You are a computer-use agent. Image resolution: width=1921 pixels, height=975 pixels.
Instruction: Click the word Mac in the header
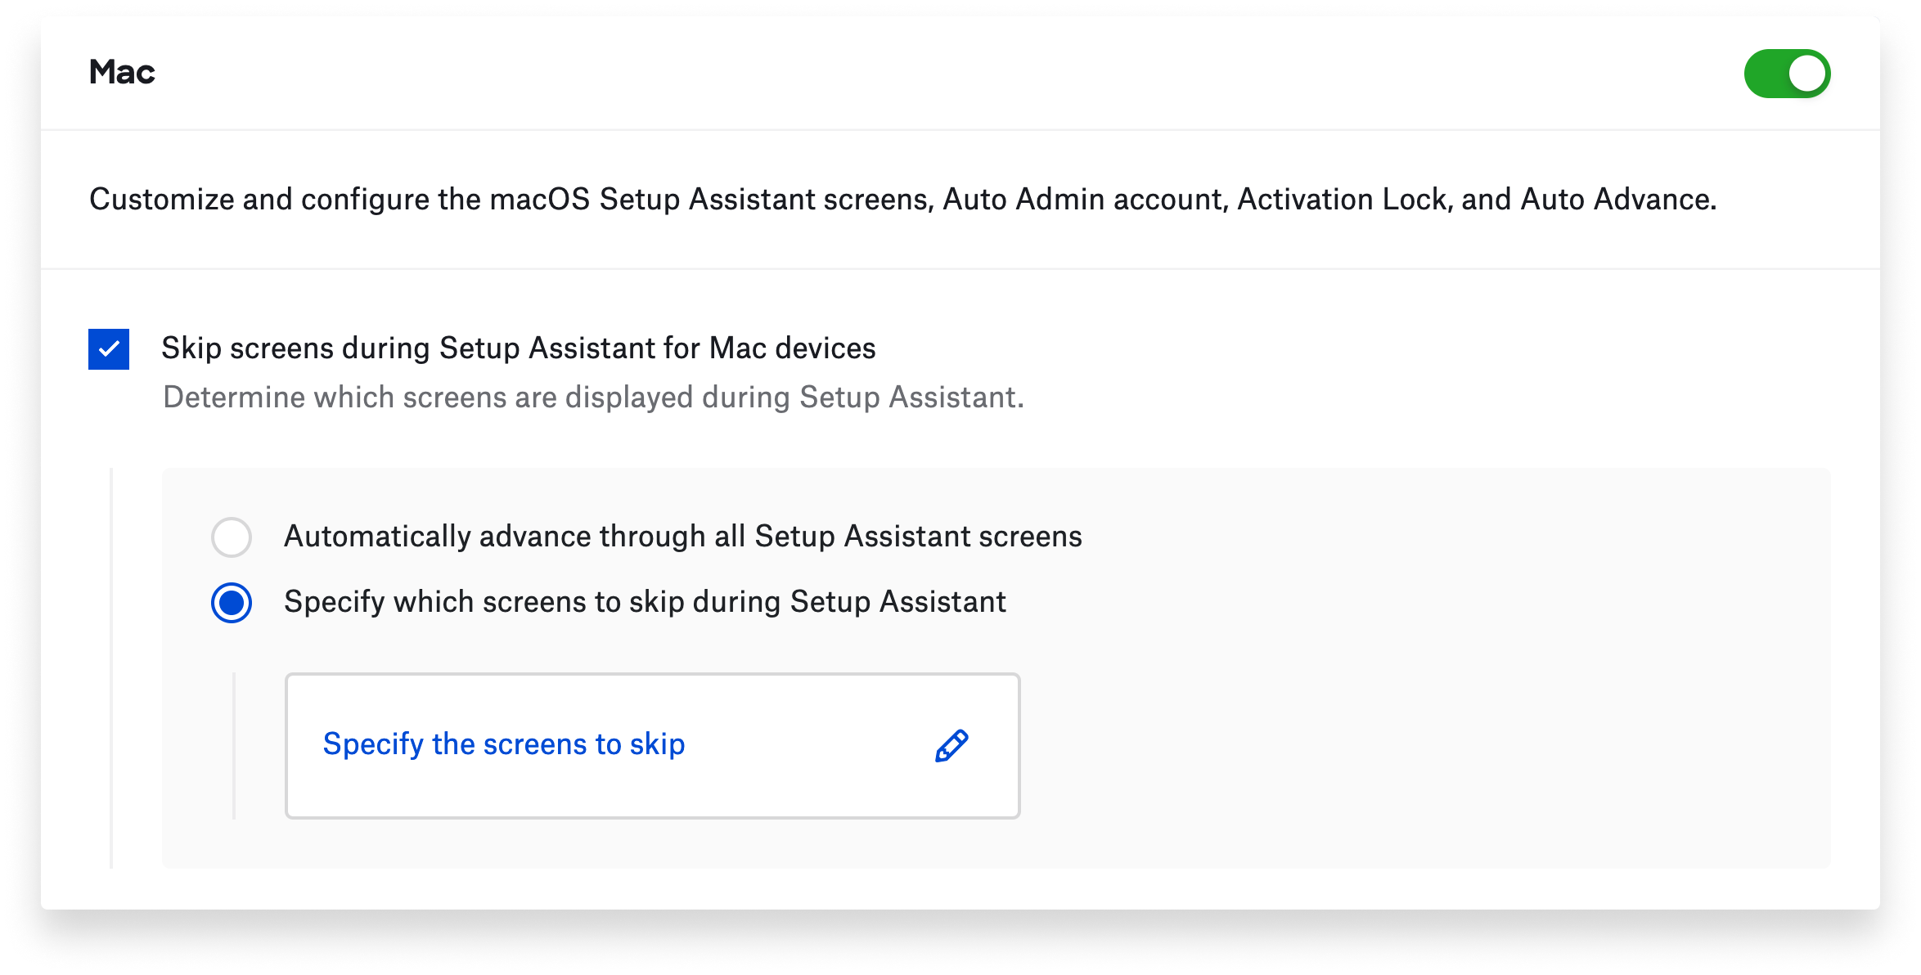point(122,72)
